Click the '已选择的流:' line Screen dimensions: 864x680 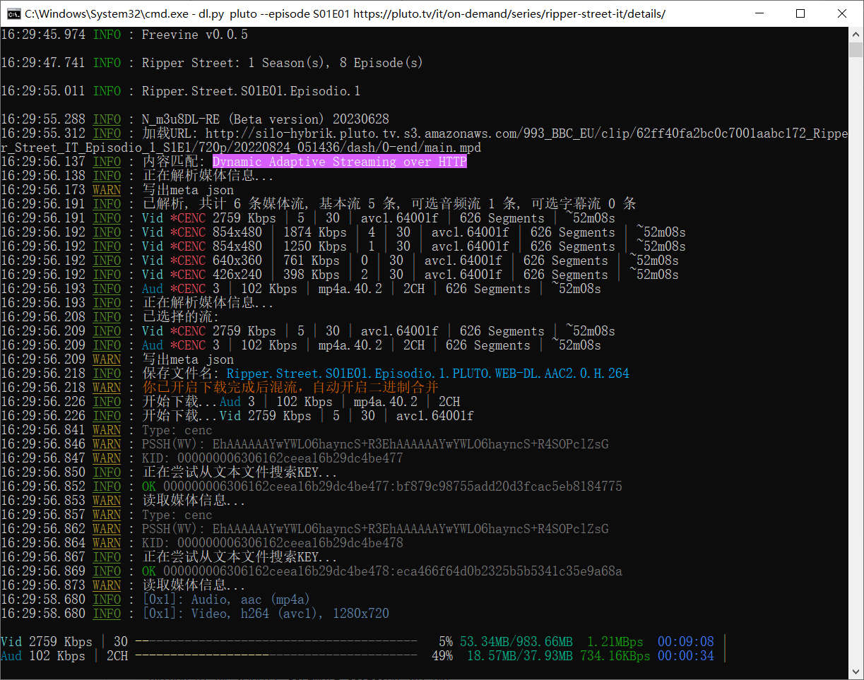[x=180, y=317]
